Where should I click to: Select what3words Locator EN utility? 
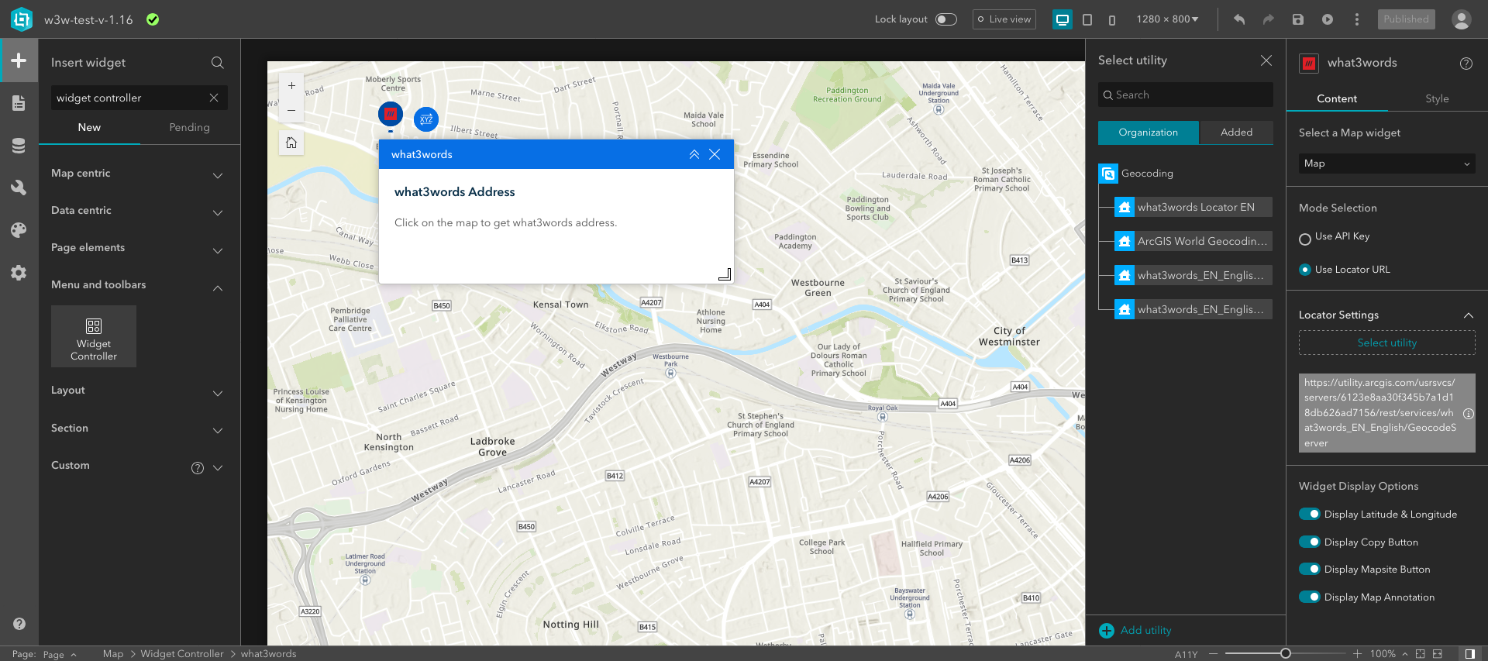[1193, 207]
